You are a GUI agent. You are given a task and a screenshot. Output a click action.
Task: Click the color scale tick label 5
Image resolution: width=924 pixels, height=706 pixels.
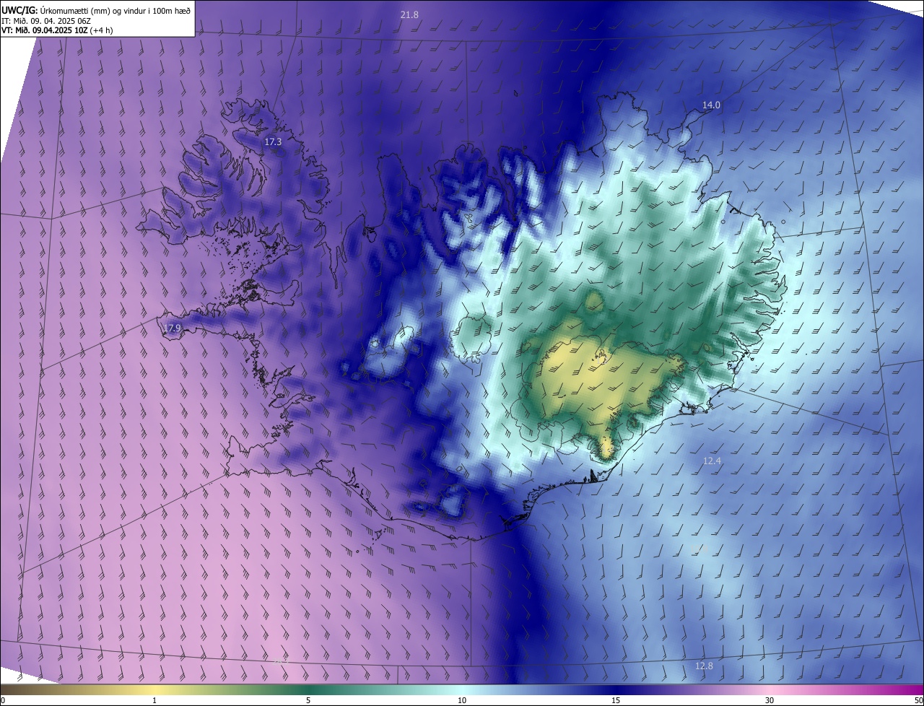pyautogui.click(x=308, y=700)
